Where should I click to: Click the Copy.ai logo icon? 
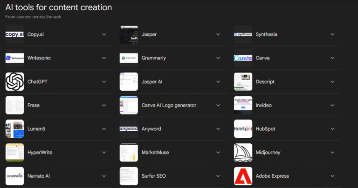(x=14, y=34)
